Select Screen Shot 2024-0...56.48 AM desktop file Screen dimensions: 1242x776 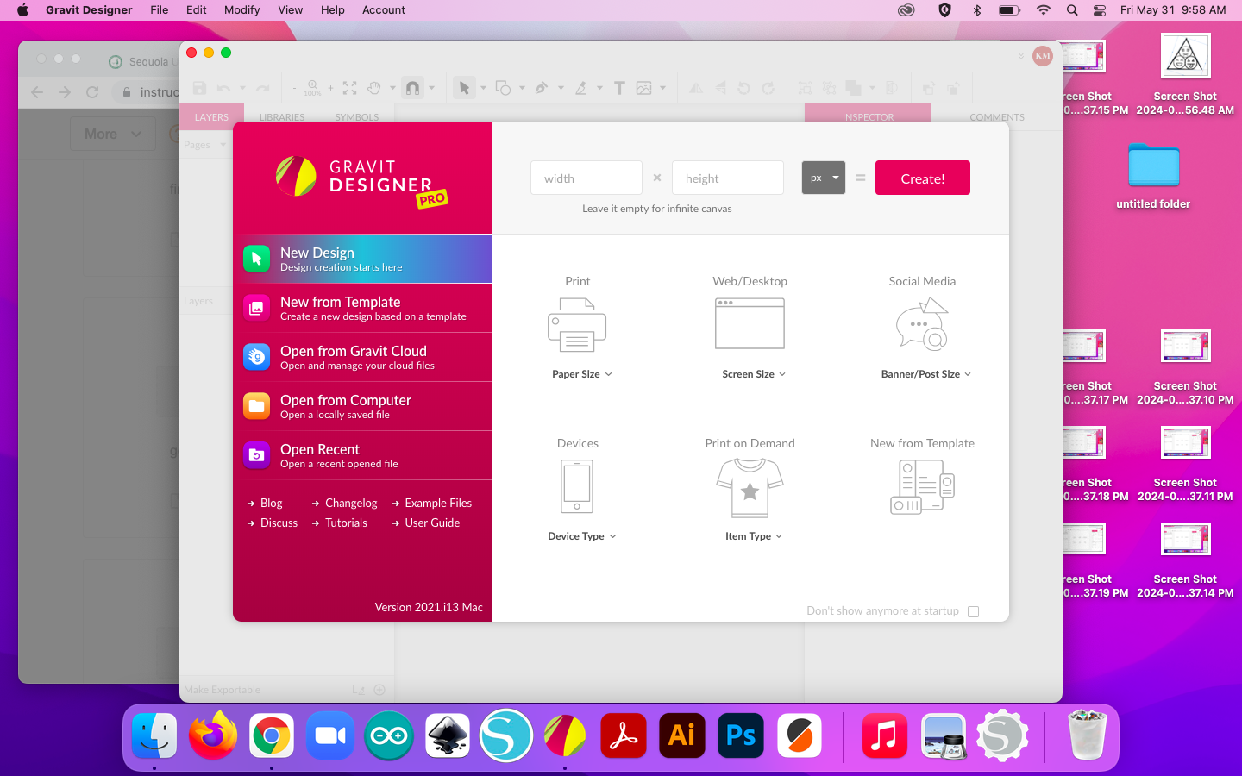pyautogui.click(x=1185, y=74)
